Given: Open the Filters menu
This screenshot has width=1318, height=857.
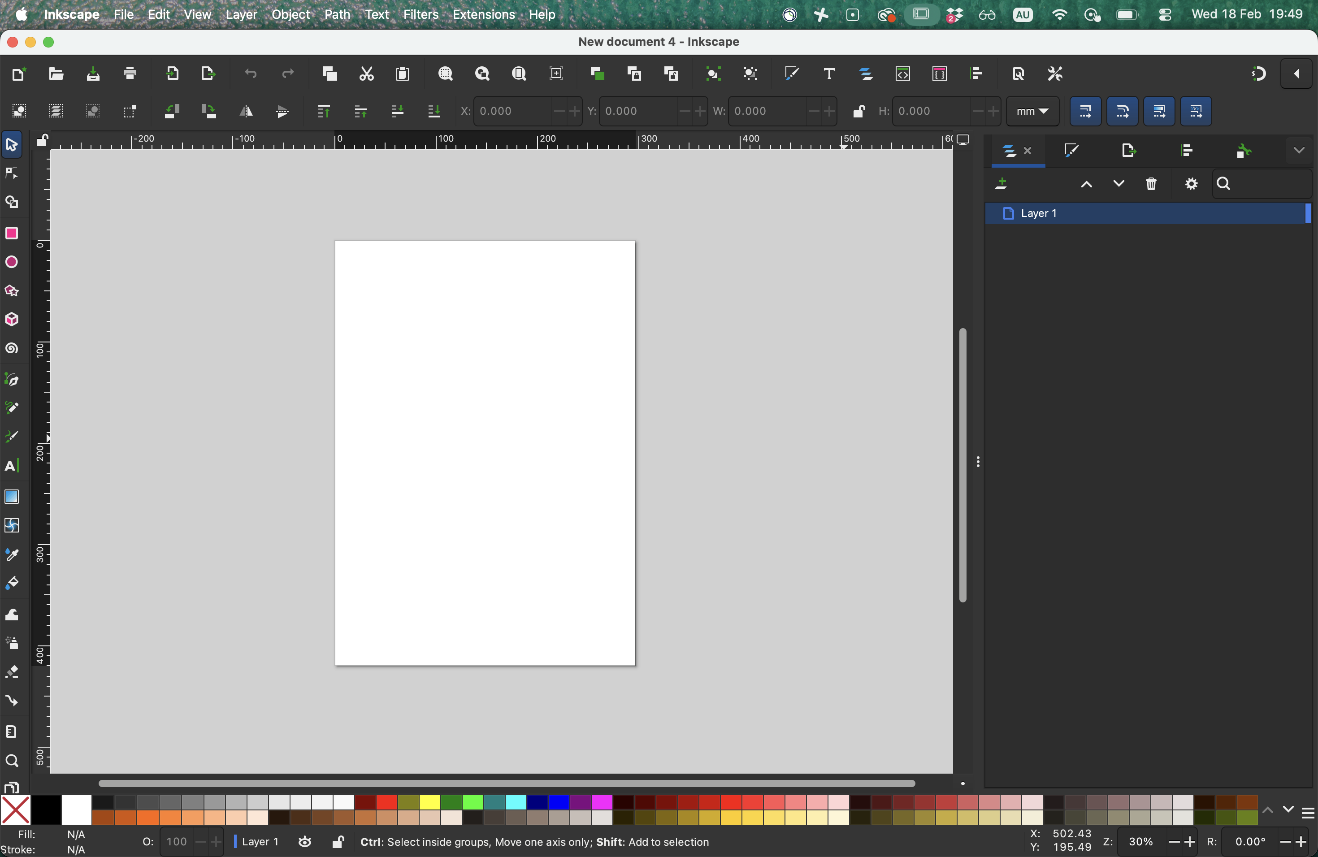Looking at the screenshot, I should tap(421, 14).
